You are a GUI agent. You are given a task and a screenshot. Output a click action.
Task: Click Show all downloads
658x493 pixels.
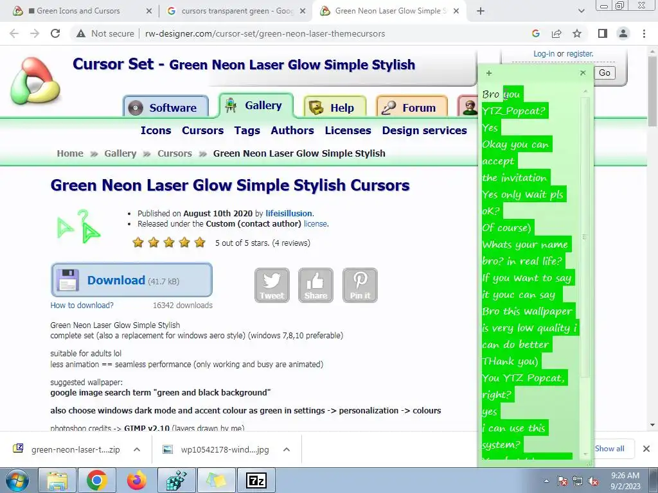[x=610, y=449]
